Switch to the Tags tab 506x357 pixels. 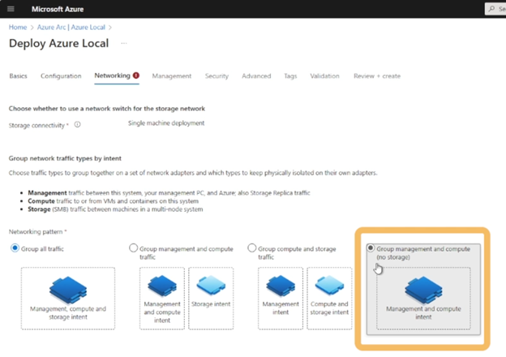pyautogui.click(x=290, y=75)
